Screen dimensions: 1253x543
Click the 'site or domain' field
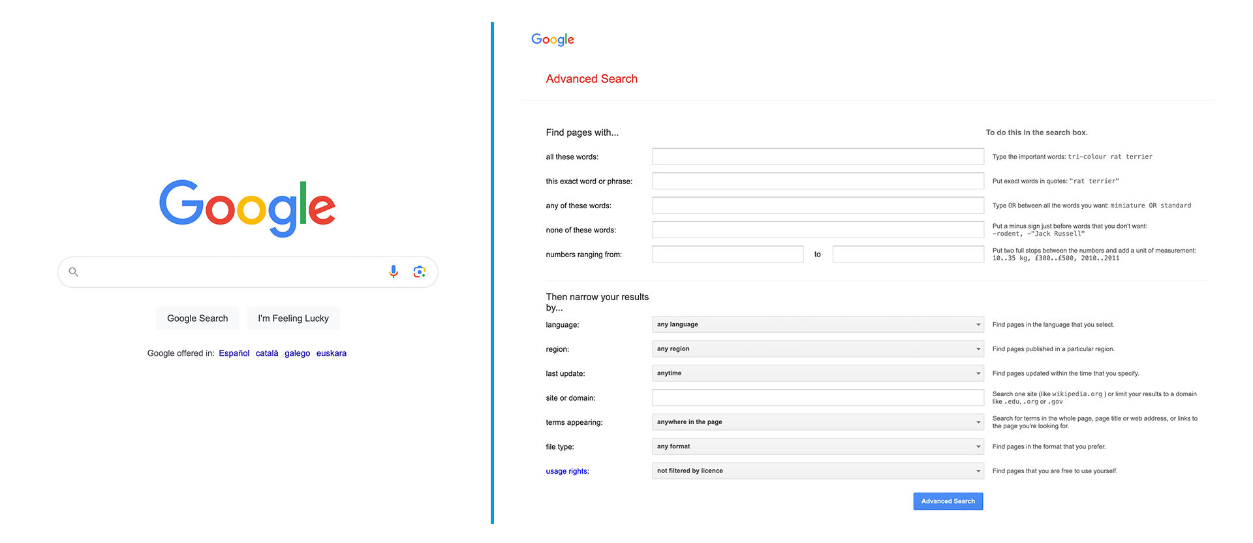(818, 397)
